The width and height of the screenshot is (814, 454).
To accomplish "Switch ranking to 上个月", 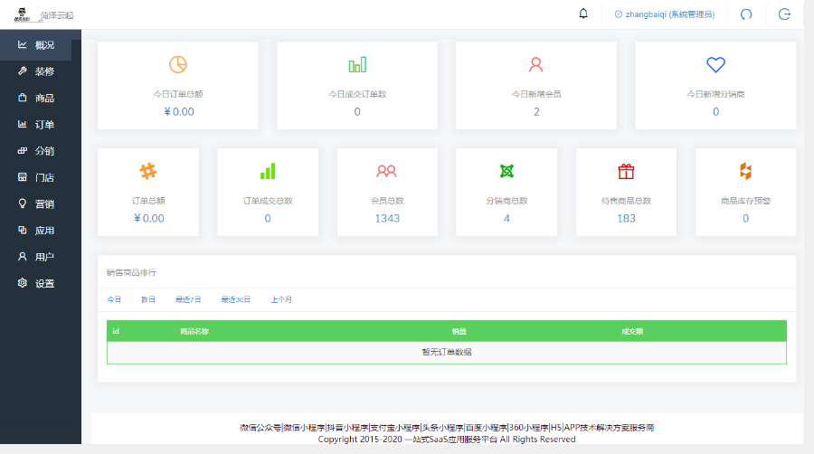I will click(x=281, y=299).
